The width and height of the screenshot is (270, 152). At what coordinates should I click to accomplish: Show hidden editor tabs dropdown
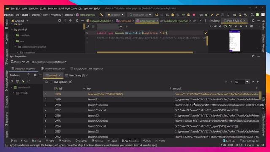200,21
